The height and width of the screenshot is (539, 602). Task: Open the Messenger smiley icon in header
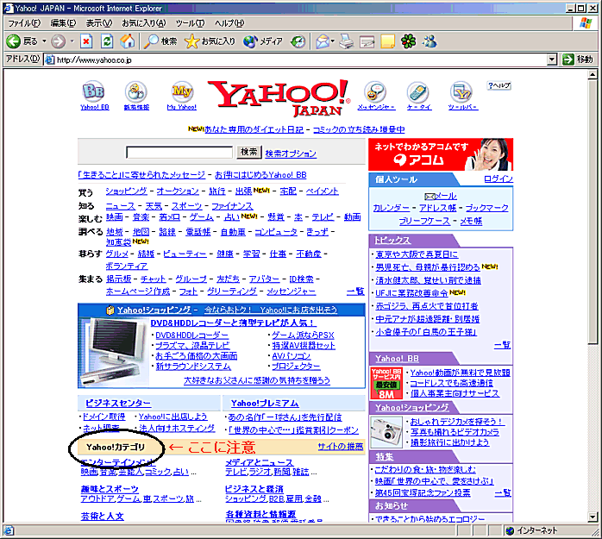click(x=375, y=91)
